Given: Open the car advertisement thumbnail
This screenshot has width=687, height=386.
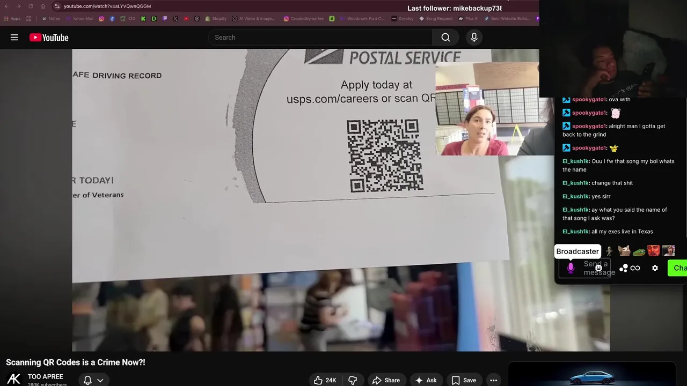Looking at the screenshot, I should pos(591,375).
